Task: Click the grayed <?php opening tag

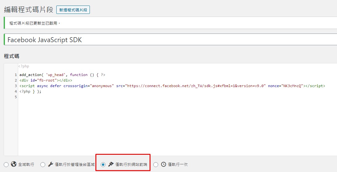Action: point(24,66)
